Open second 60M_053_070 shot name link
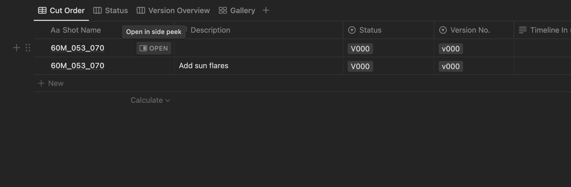571x187 pixels. click(x=77, y=66)
